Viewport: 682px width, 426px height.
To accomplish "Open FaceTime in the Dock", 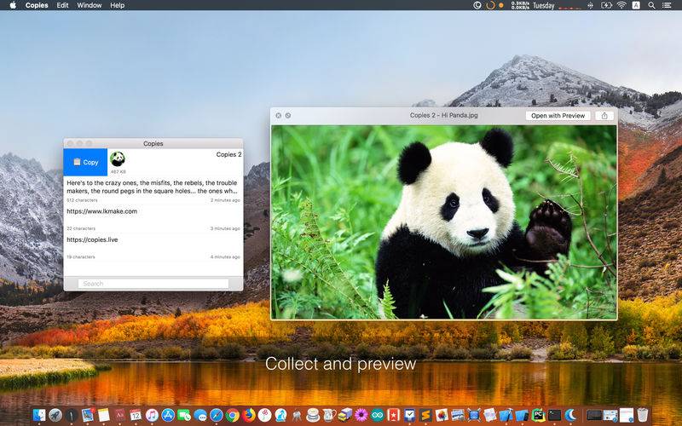I will 184,415.
